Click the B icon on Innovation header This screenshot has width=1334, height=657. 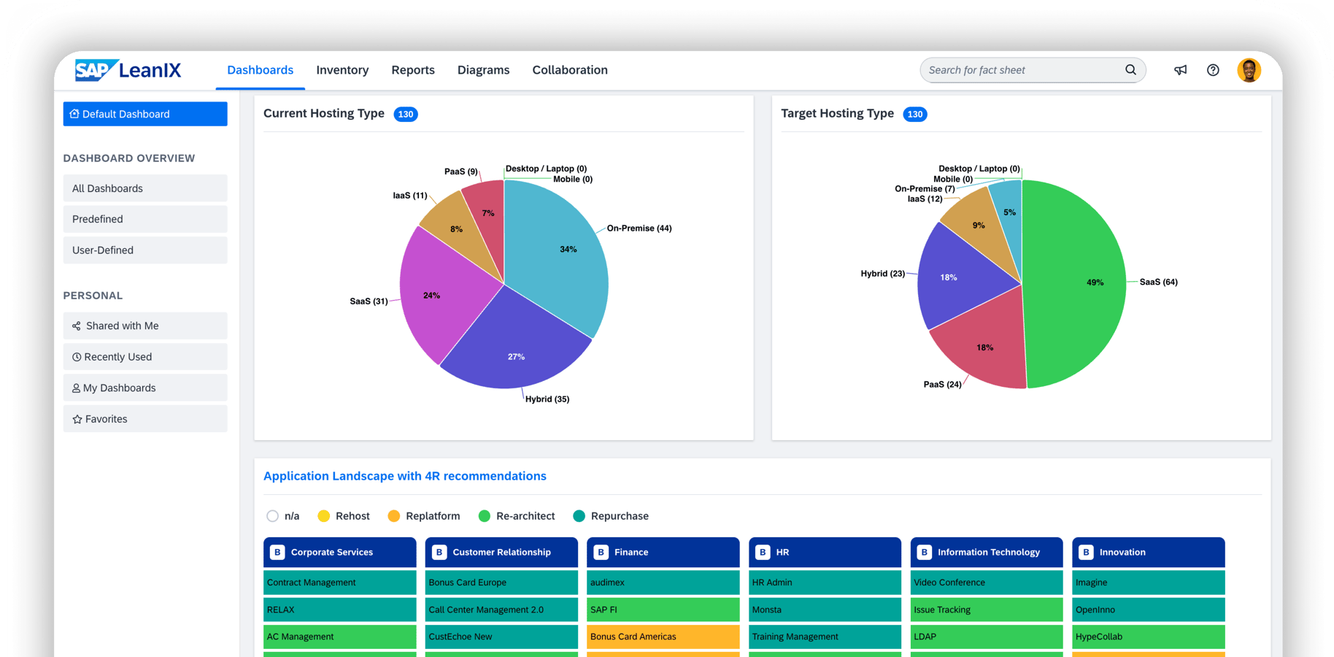click(1086, 553)
